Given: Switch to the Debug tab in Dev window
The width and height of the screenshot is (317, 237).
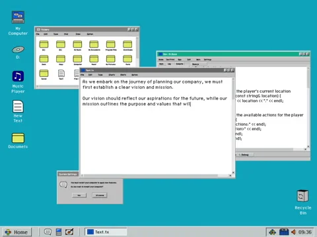Looking at the screenshot, I should 245,155.
